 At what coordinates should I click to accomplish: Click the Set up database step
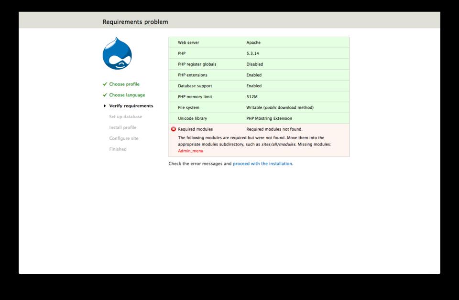pos(125,117)
